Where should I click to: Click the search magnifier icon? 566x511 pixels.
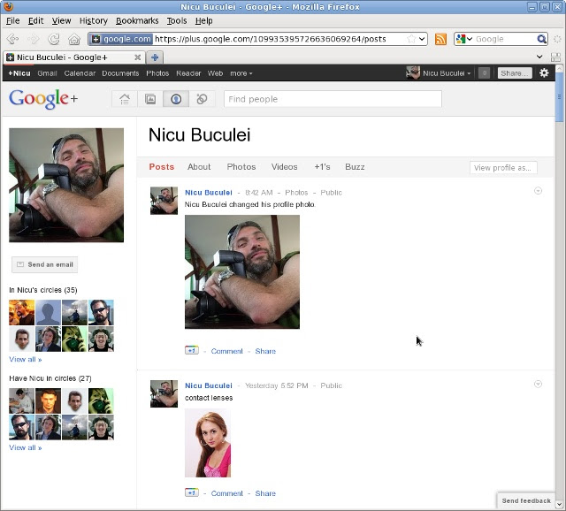click(x=541, y=39)
